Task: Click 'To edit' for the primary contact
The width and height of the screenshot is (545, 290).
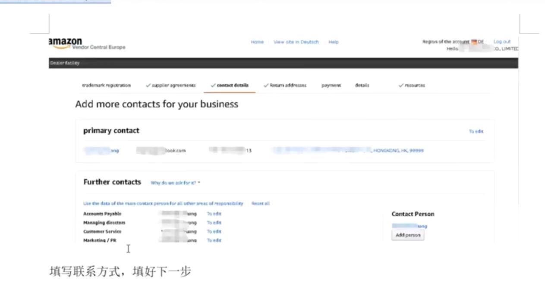Action: click(476, 131)
